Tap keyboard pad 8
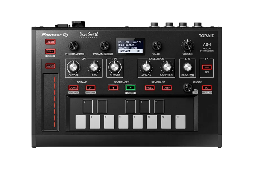The width and height of the screenshot is (254, 169). tap(138, 122)
